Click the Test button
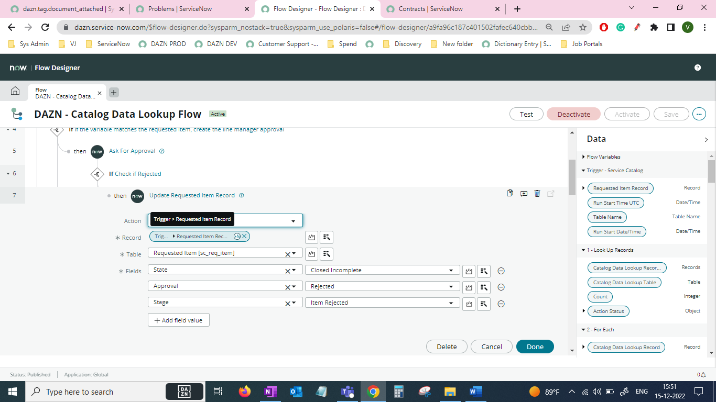 (x=526, y=114)
